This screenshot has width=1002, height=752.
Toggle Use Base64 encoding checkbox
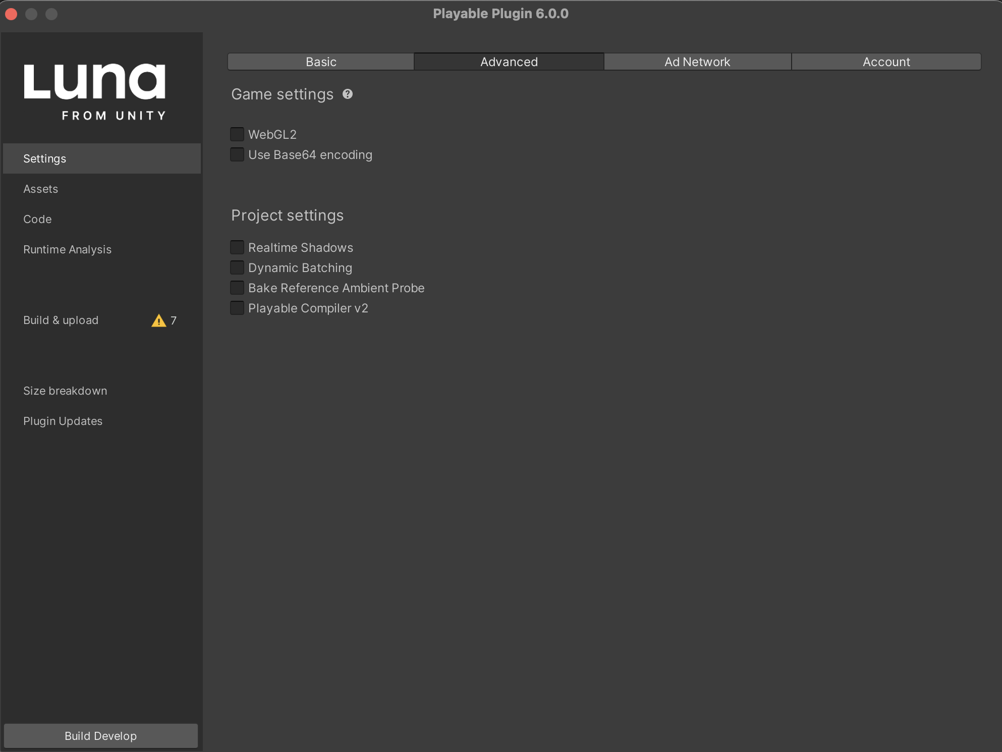click(x=237, y=154)
